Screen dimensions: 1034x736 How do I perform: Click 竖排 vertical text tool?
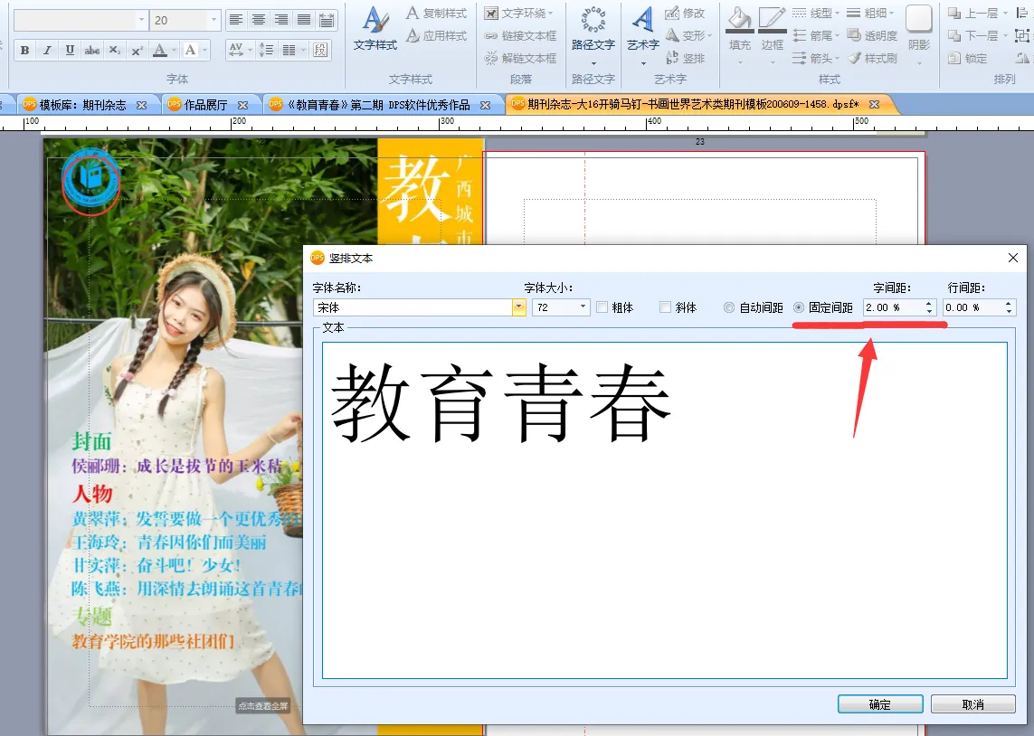(685, 58)
